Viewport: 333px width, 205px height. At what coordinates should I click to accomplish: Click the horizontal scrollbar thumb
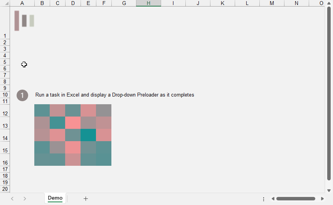click(296, 199)
